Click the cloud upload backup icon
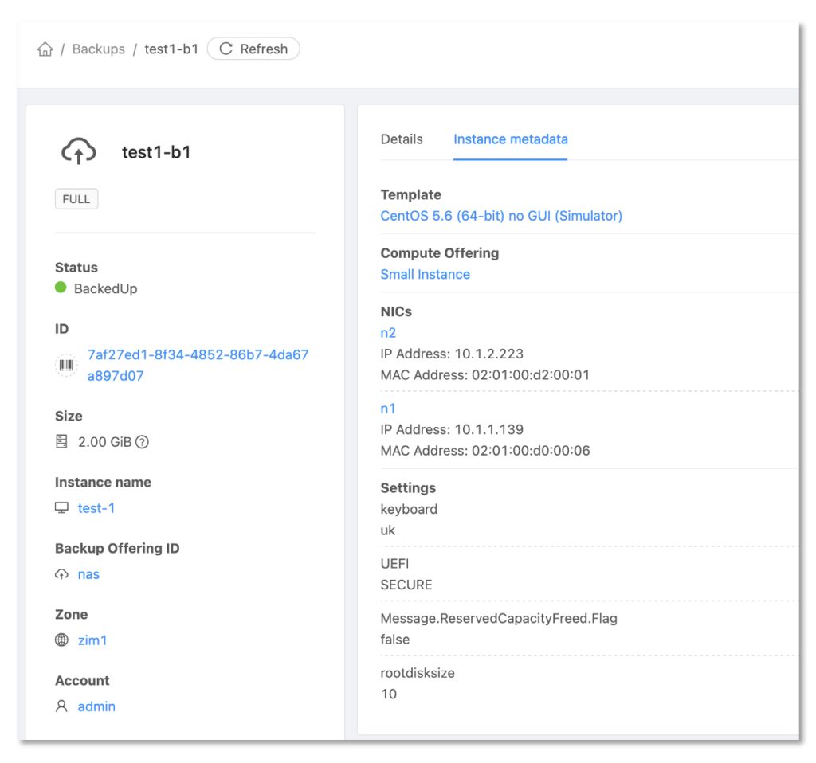 (79, 151)
